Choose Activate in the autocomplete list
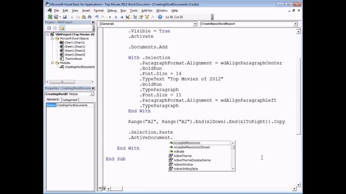The height and width of the screenshot is (194, 346). click(199, 151)
